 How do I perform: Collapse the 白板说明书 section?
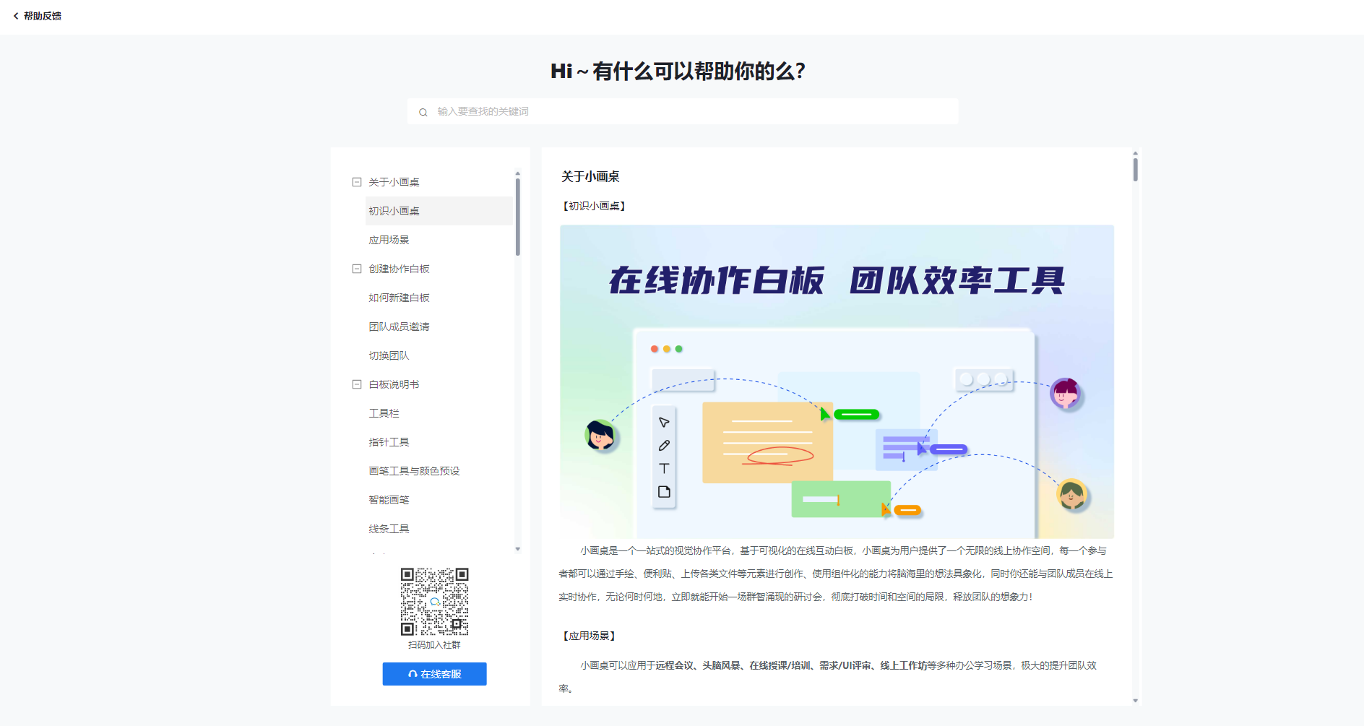click(356, 384)
